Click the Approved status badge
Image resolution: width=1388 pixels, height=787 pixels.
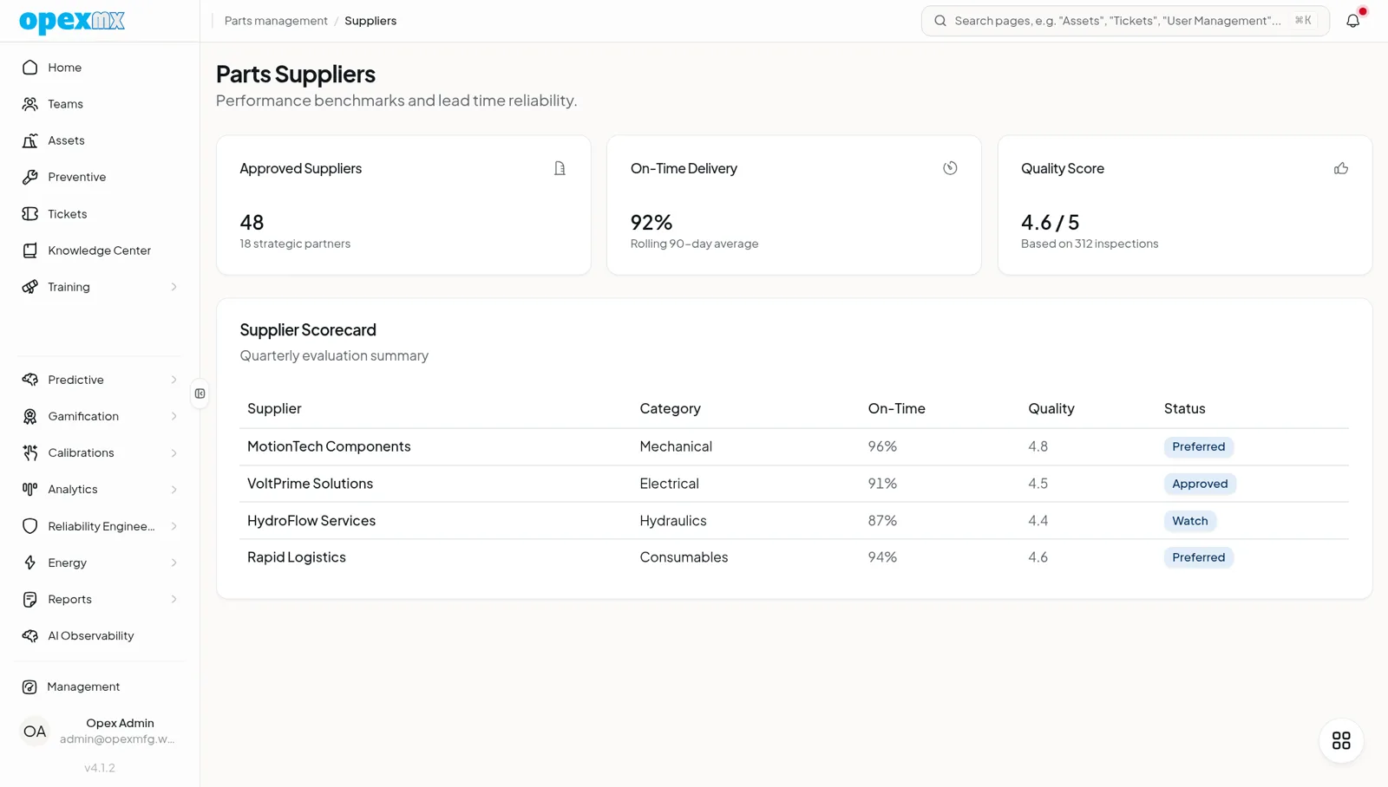click(1200, 484)
